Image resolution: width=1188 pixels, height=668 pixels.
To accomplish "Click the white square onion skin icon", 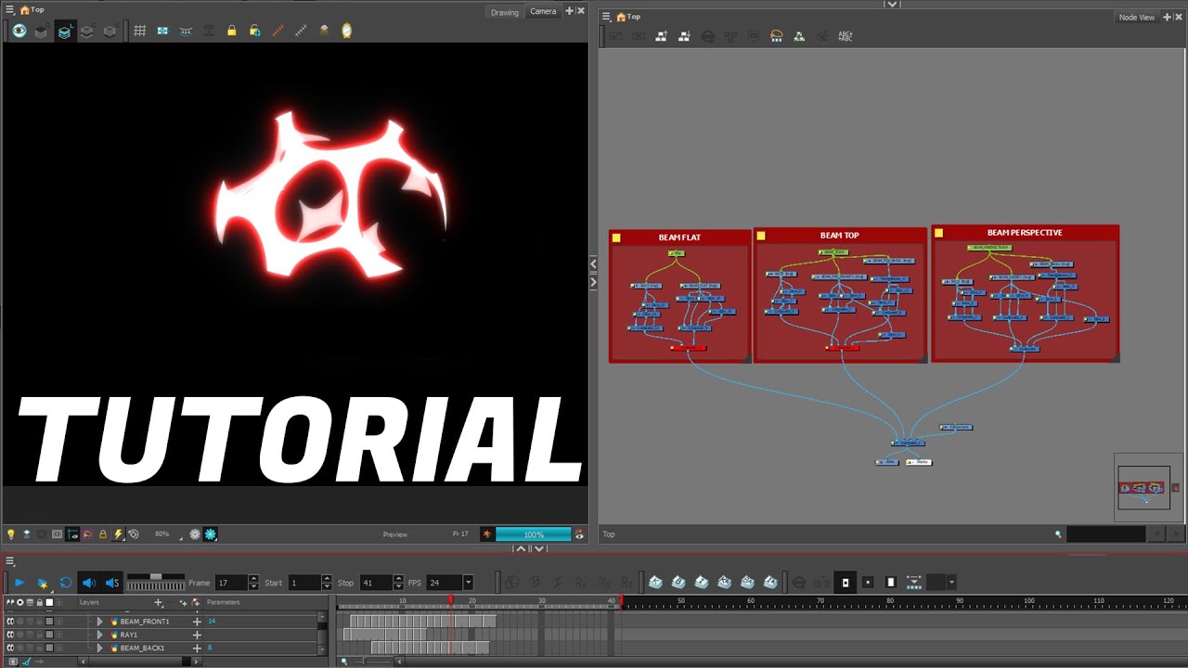I will click(891, 583).
